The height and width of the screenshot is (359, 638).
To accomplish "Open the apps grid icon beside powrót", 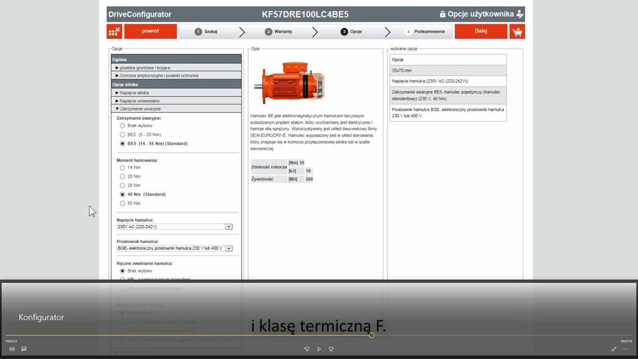I will 115,31.
